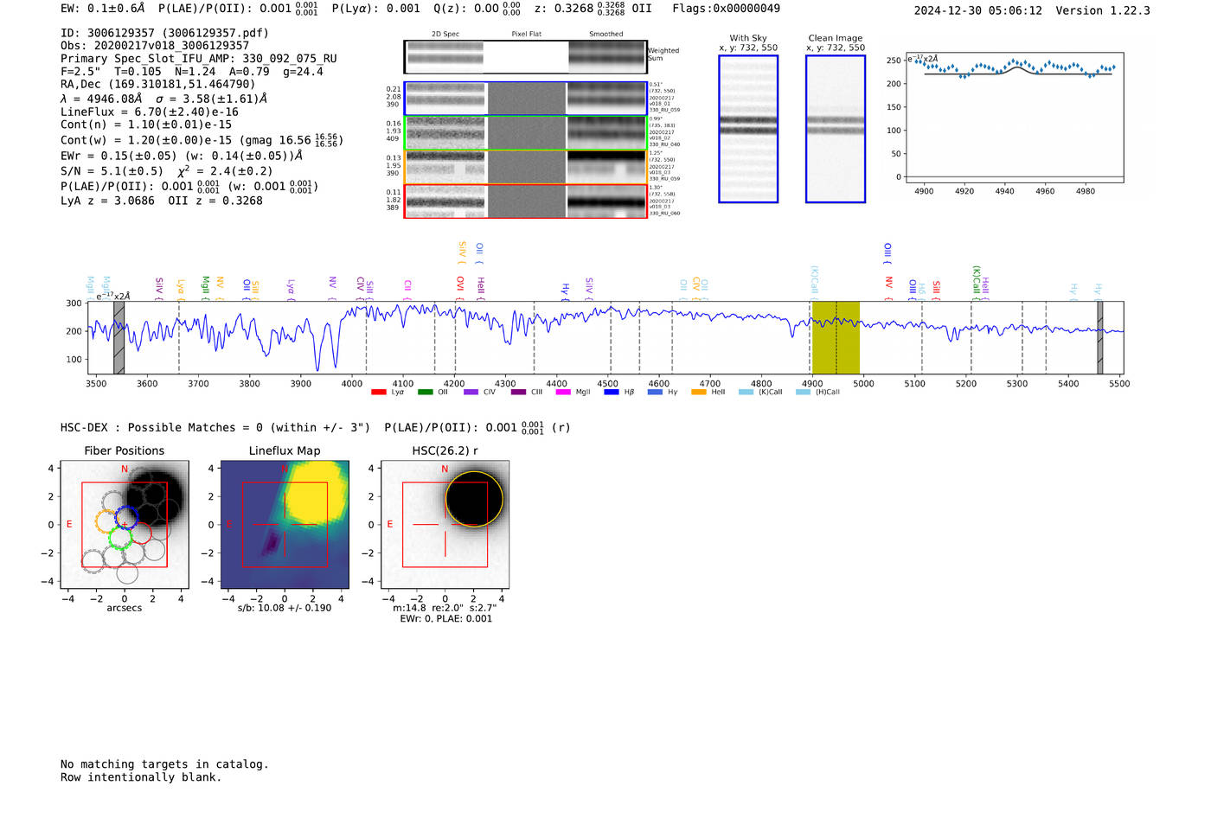1211x824 pixels.
Task: Click the ID line reading 3006129357.pdf
Action: tap(164, 33)
